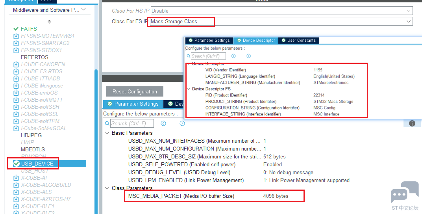Select MBEDTLS in middleware list

pyautogui.click(x=33, y=149)
